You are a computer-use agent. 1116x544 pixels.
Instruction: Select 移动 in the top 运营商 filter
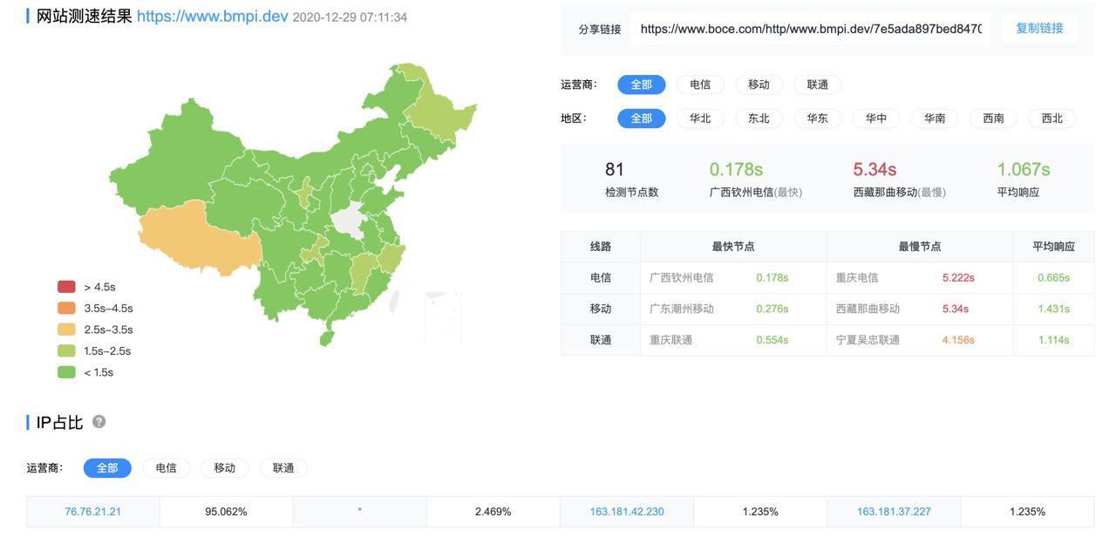pyautogui.click(x=759, y=85)
